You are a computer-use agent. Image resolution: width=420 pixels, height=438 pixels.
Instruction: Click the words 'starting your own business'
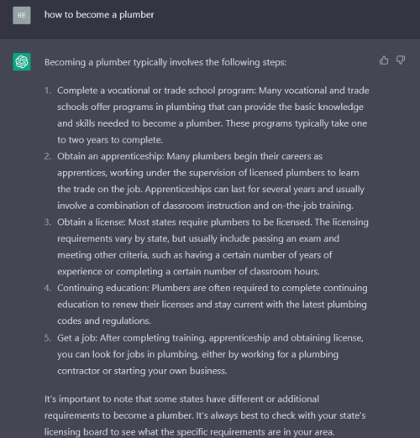coord(170,371)
